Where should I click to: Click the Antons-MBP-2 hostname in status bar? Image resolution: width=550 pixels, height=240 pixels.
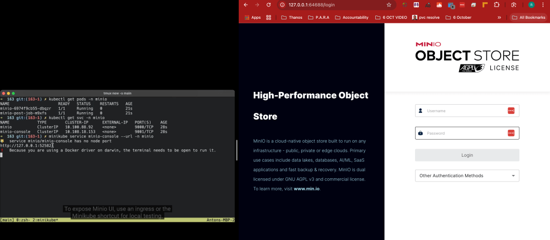pyautogui.click(x=220, y=220)
